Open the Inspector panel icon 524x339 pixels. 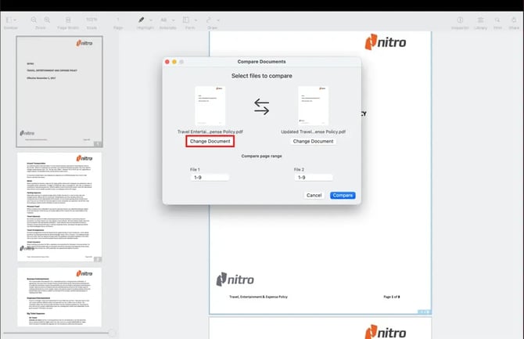click(x=460, y=20)
